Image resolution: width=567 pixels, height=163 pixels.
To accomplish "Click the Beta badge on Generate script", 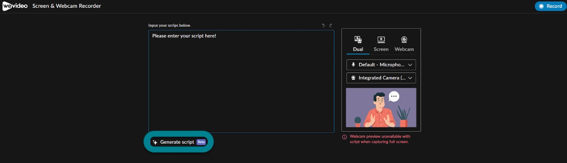I will [x=201, y=142].
